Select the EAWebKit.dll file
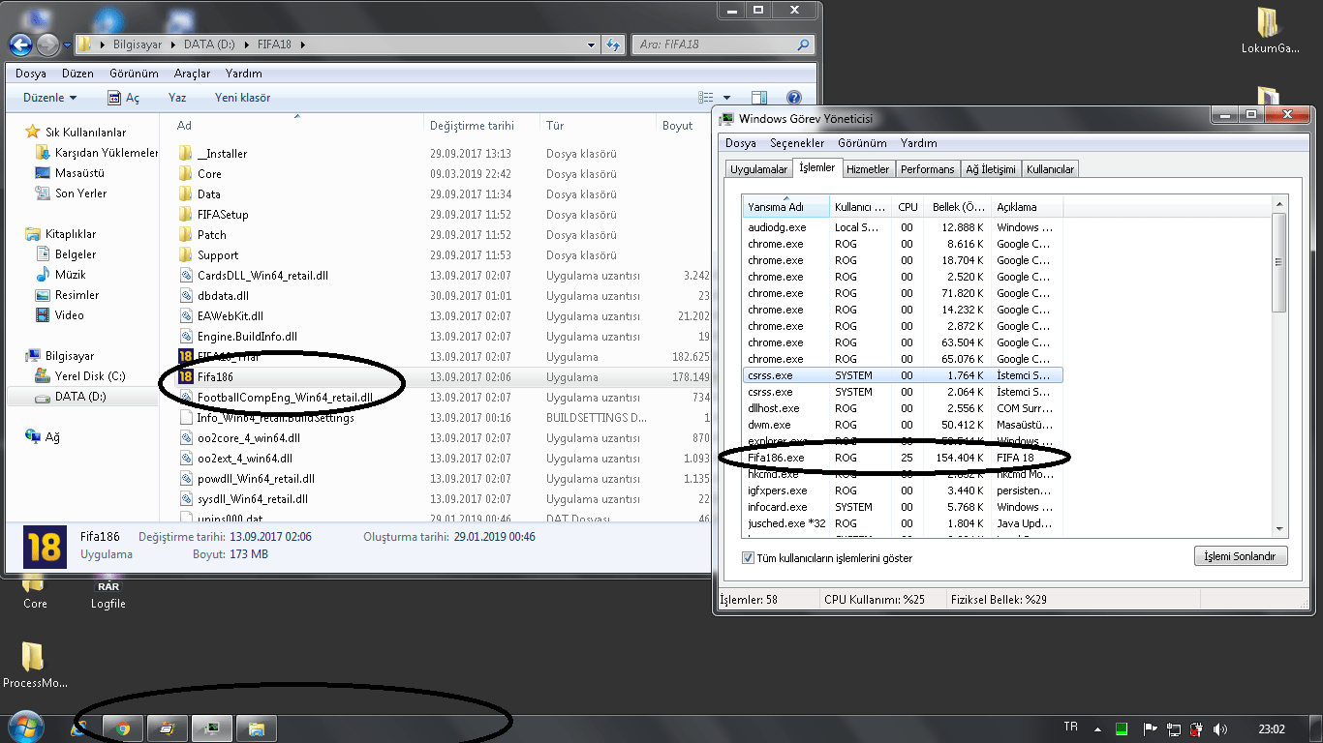 [x=230, y=316]
